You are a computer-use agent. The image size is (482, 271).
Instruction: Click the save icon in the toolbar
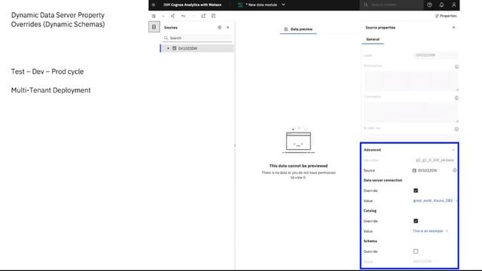tap(154, 16)
